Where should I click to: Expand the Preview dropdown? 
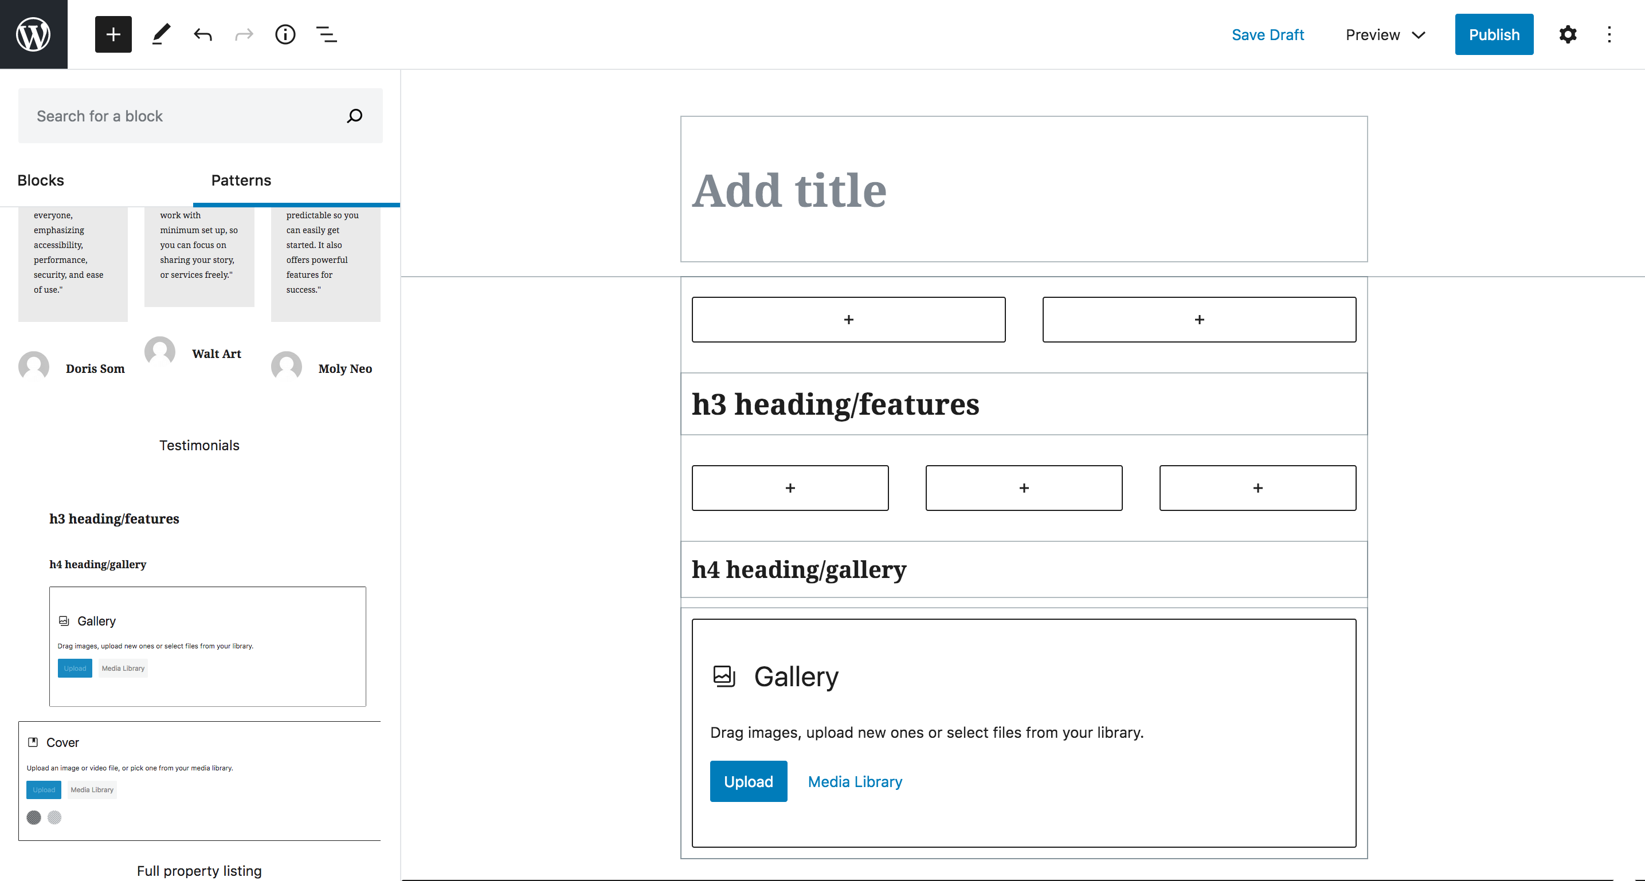[x=1385, y=34]
